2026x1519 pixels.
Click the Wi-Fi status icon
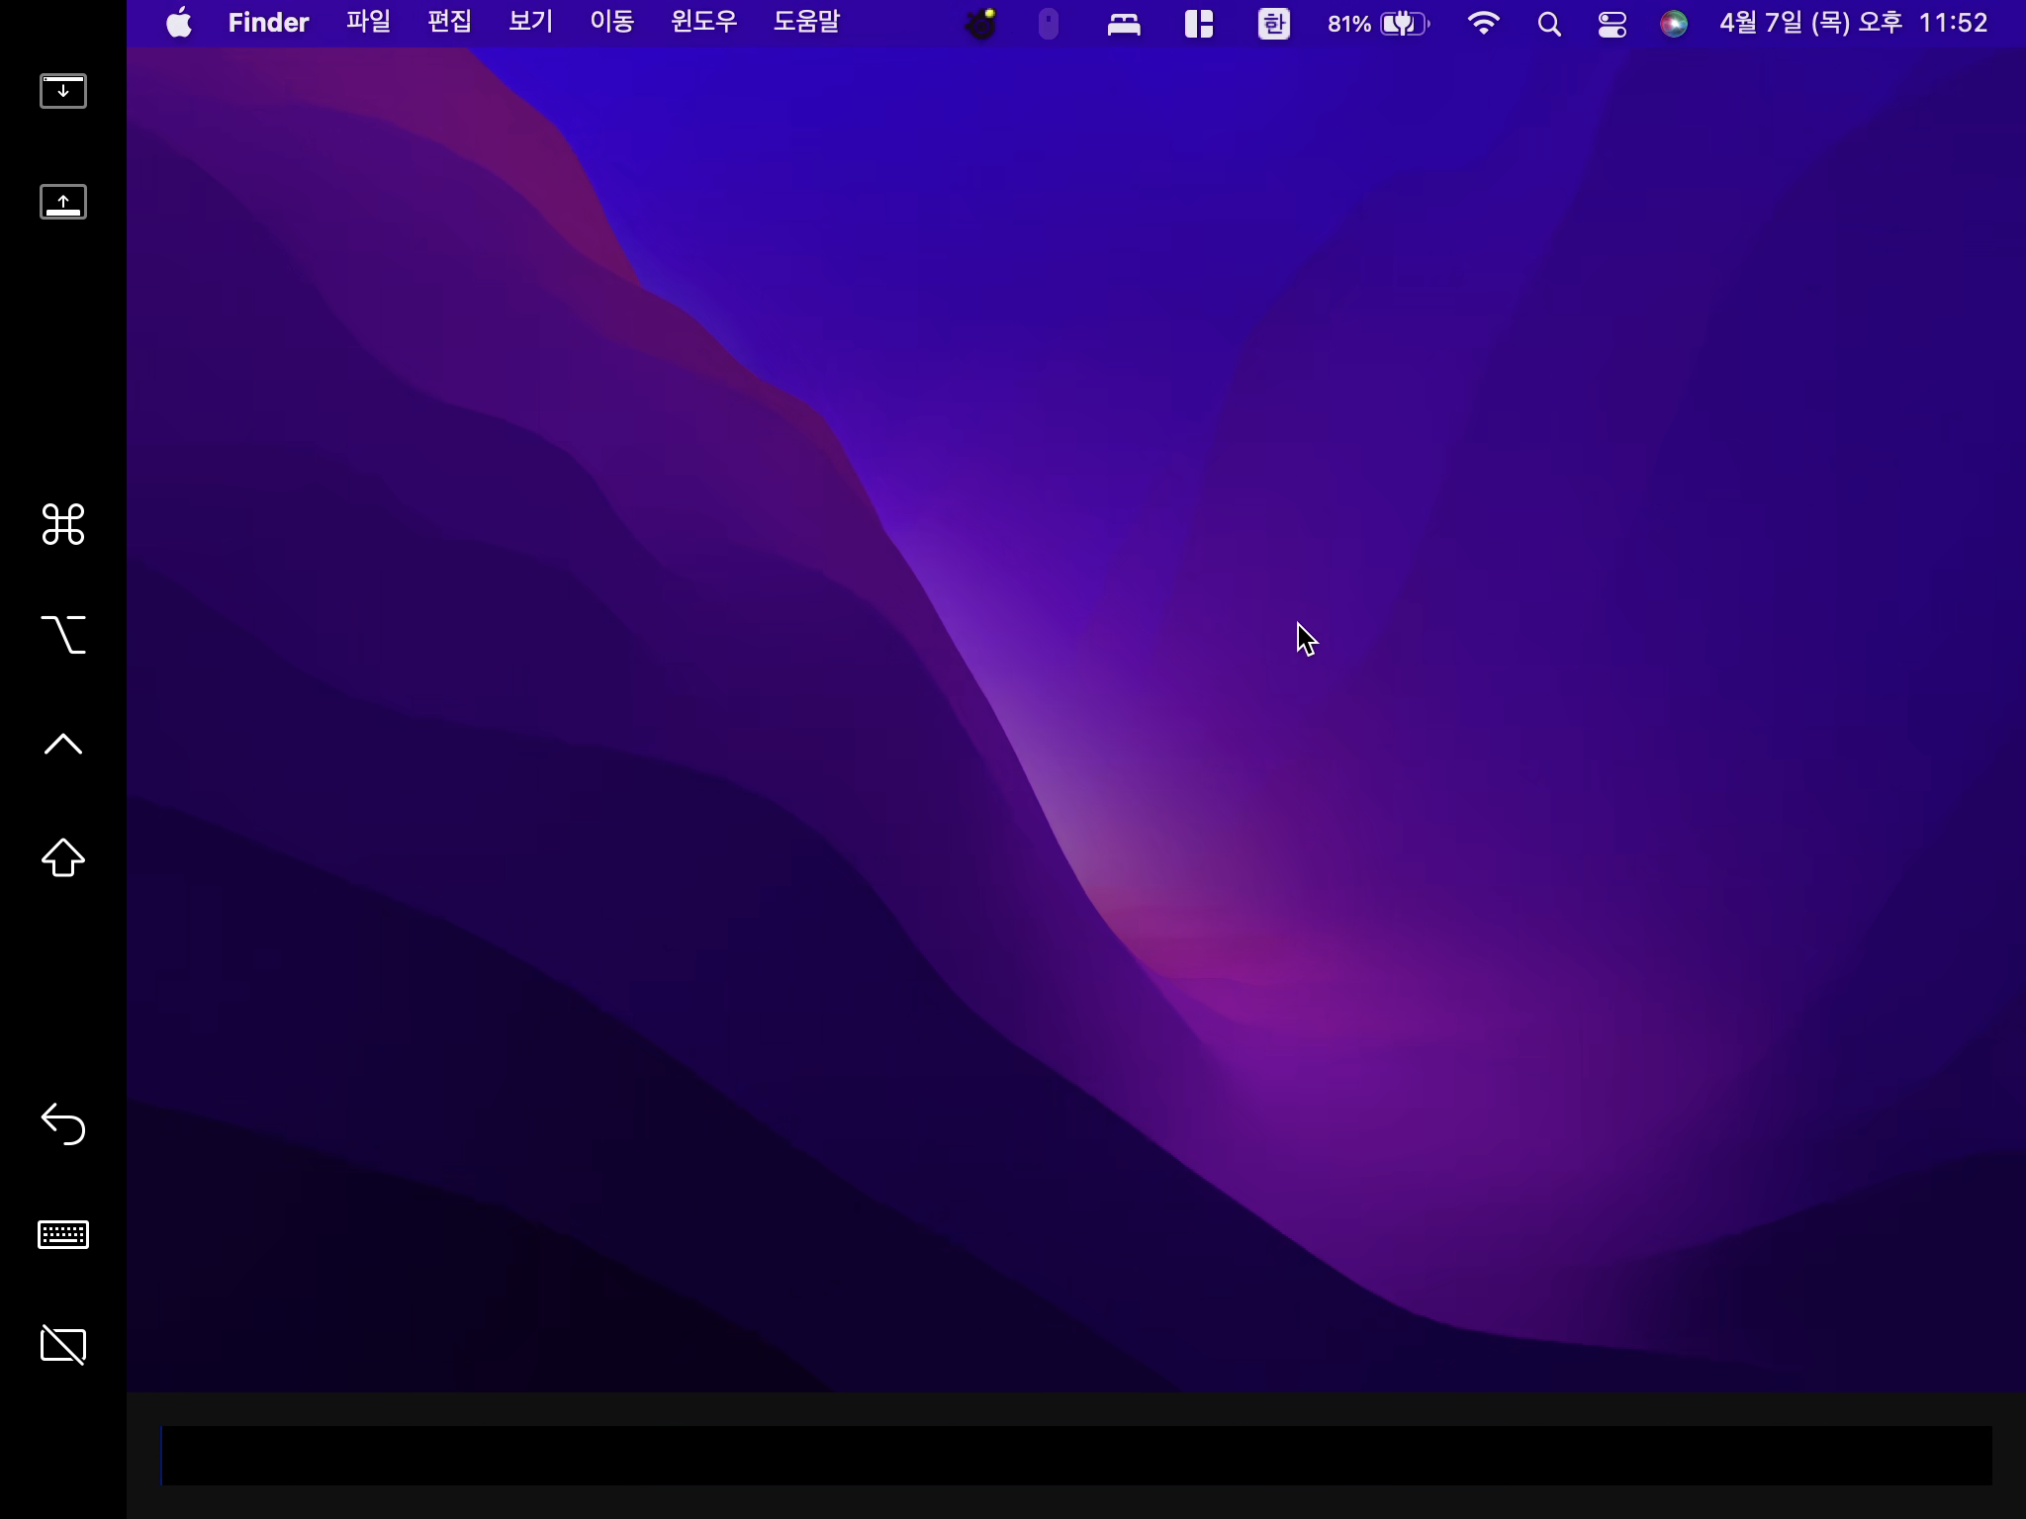[1483, 24]
